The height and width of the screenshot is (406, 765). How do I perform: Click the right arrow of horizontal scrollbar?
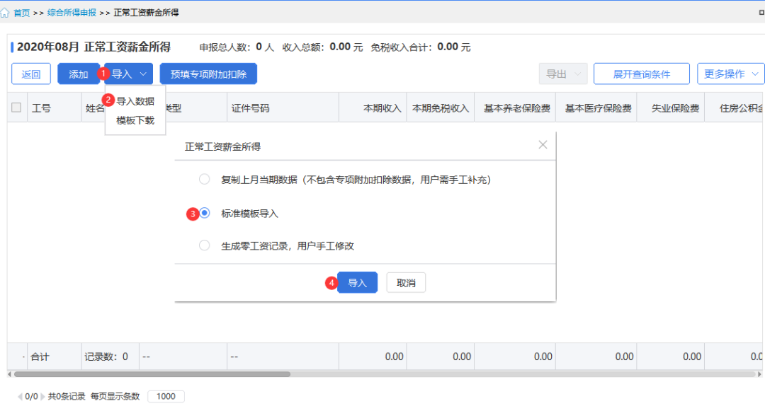pyautogui.click(x=759, y=374)
